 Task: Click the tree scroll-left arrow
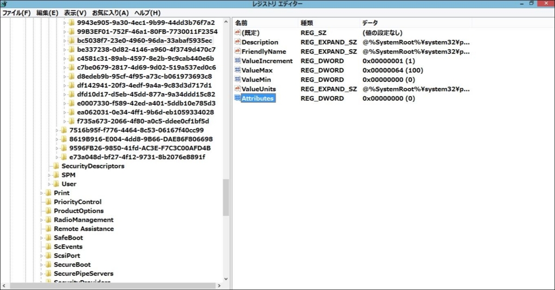pyautogui.click(x=4, y=286)
